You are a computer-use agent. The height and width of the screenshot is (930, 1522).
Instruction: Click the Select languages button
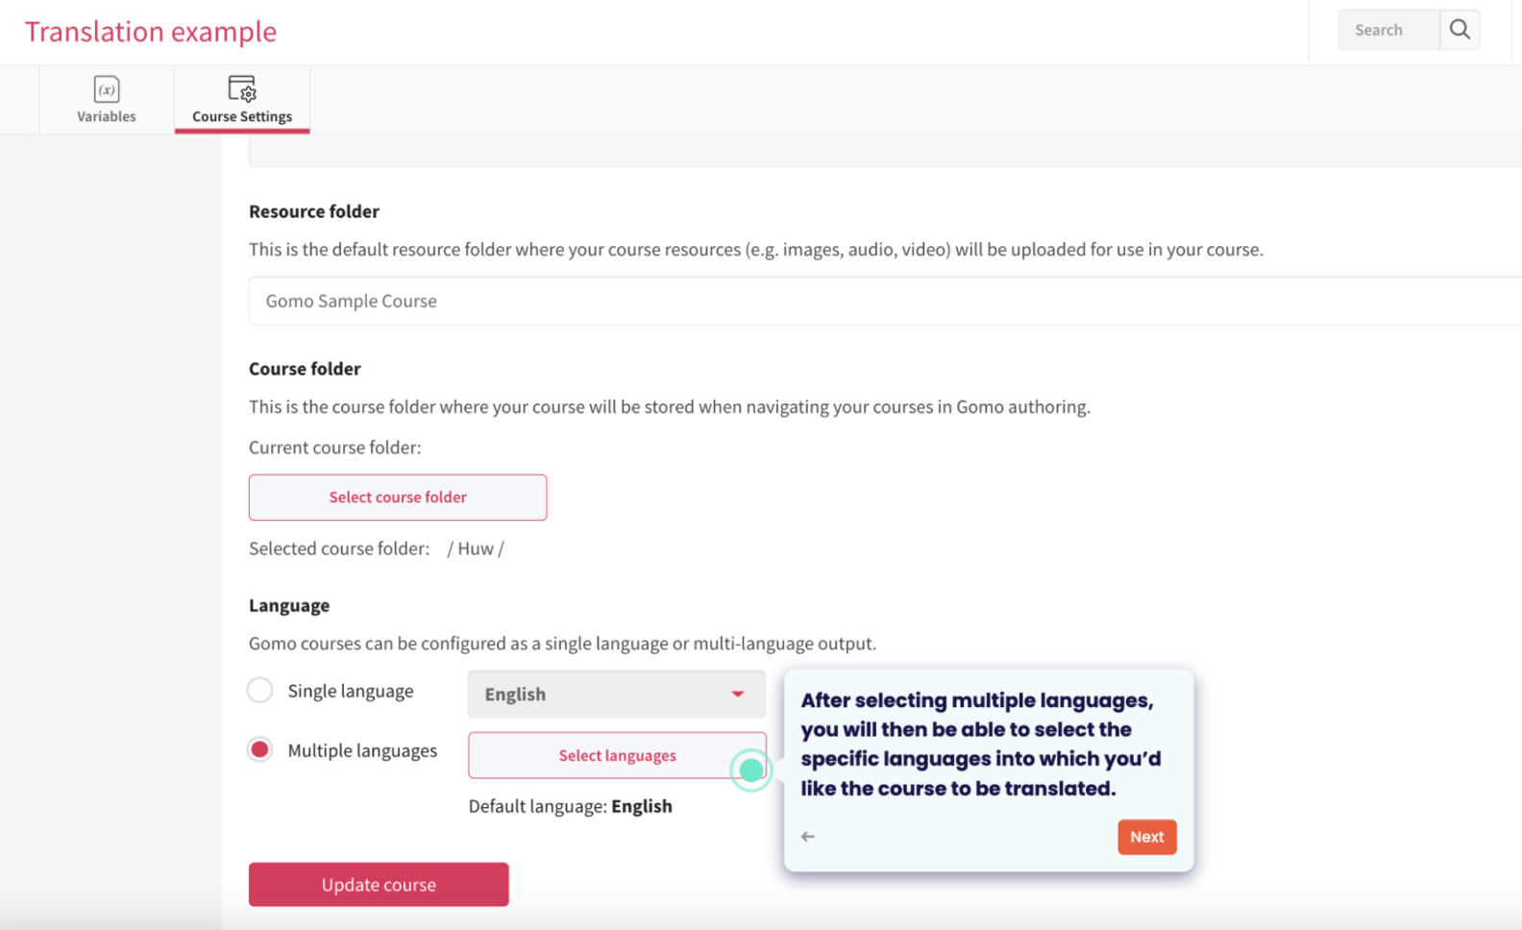(x=616, y=755)
